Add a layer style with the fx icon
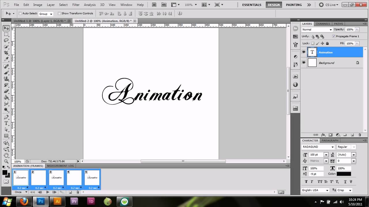 click(x=323, y=135)
